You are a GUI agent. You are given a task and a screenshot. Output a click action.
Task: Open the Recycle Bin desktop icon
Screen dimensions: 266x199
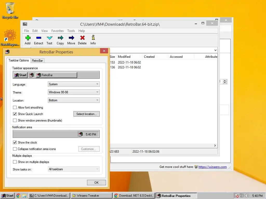coord(10,10)
